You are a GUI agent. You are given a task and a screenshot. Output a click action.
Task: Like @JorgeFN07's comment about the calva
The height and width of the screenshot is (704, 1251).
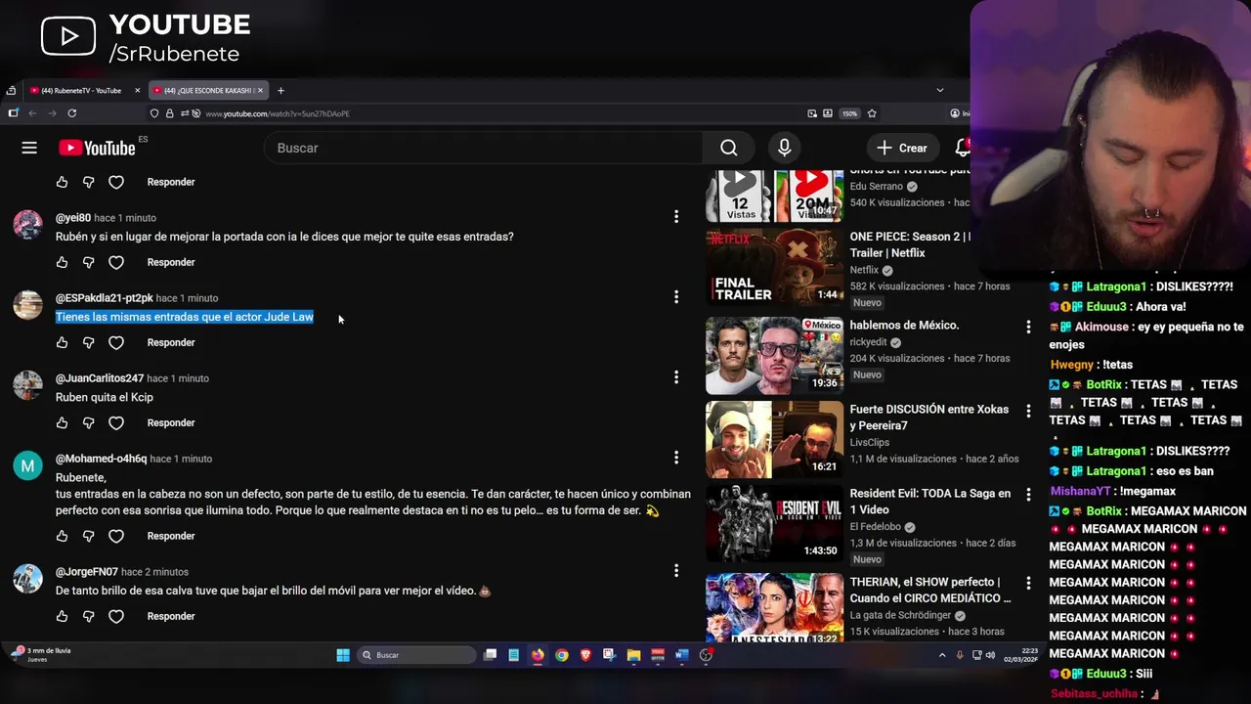coord(62,616)
